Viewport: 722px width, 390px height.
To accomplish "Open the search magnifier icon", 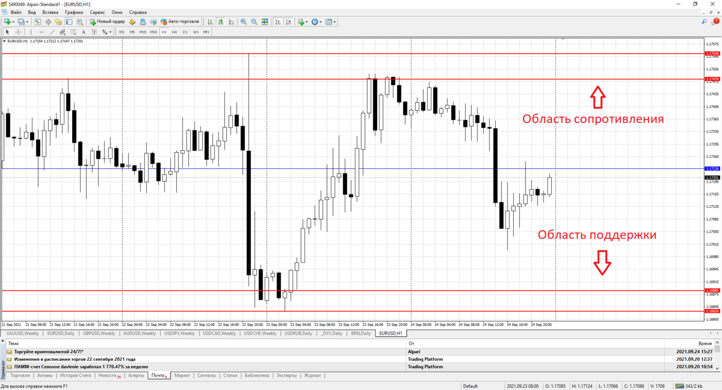I will pos(704,22).
